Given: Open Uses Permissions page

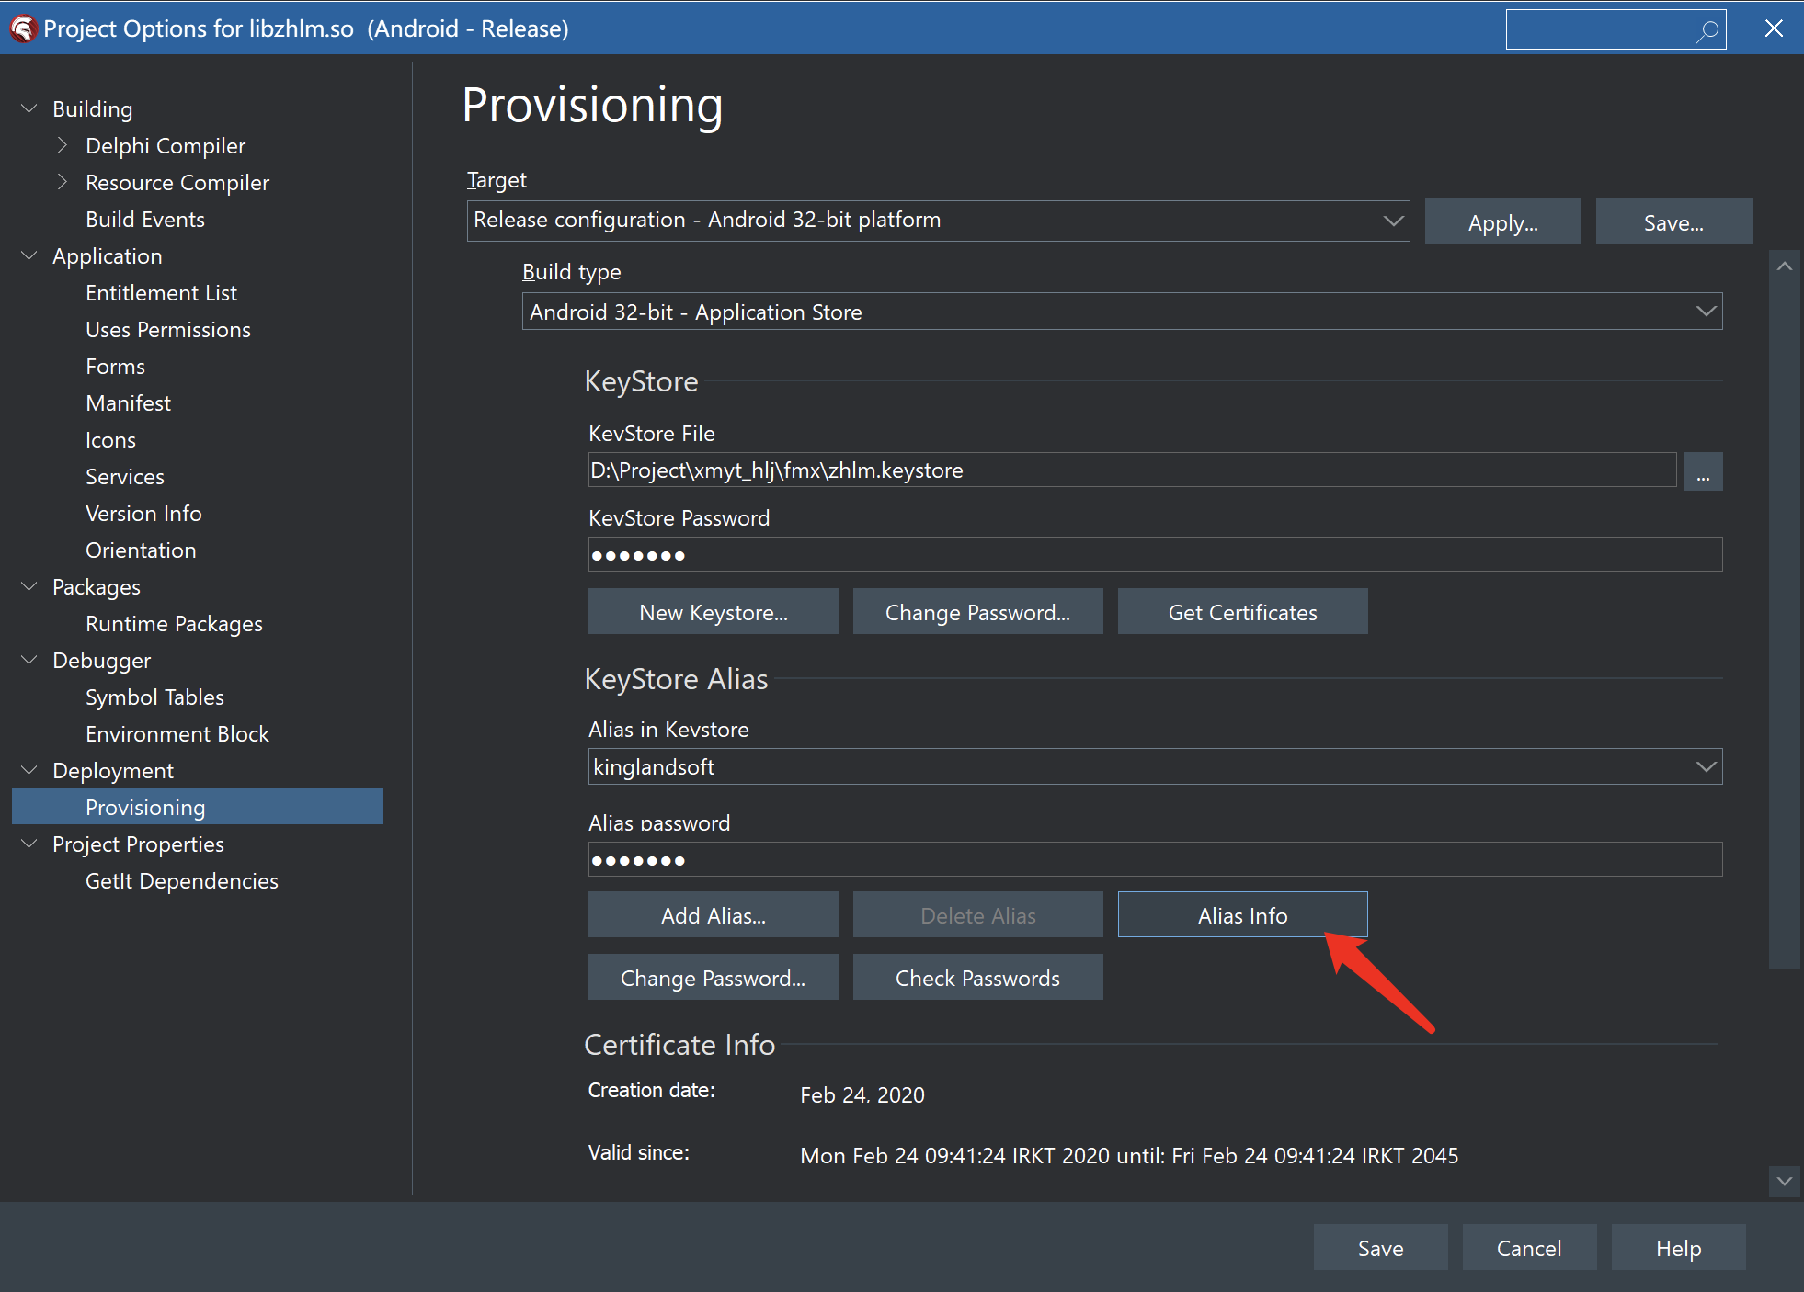Looking at the screenshot, I should 168,330.
